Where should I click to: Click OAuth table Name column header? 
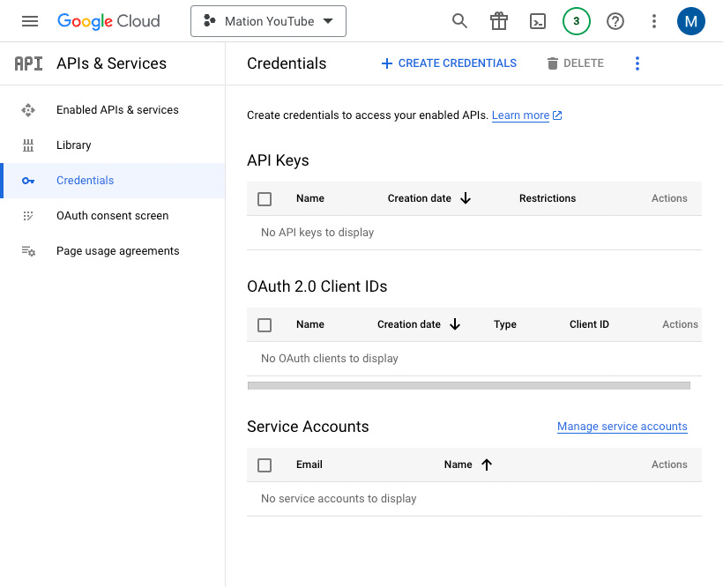(310, 324)
